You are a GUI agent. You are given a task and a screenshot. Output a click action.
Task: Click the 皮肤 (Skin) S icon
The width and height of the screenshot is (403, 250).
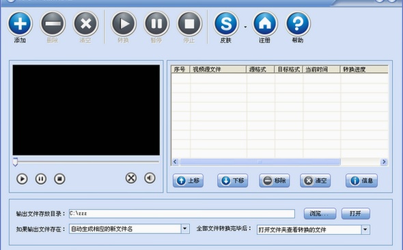pyautogui.click(x=226, y=24)
